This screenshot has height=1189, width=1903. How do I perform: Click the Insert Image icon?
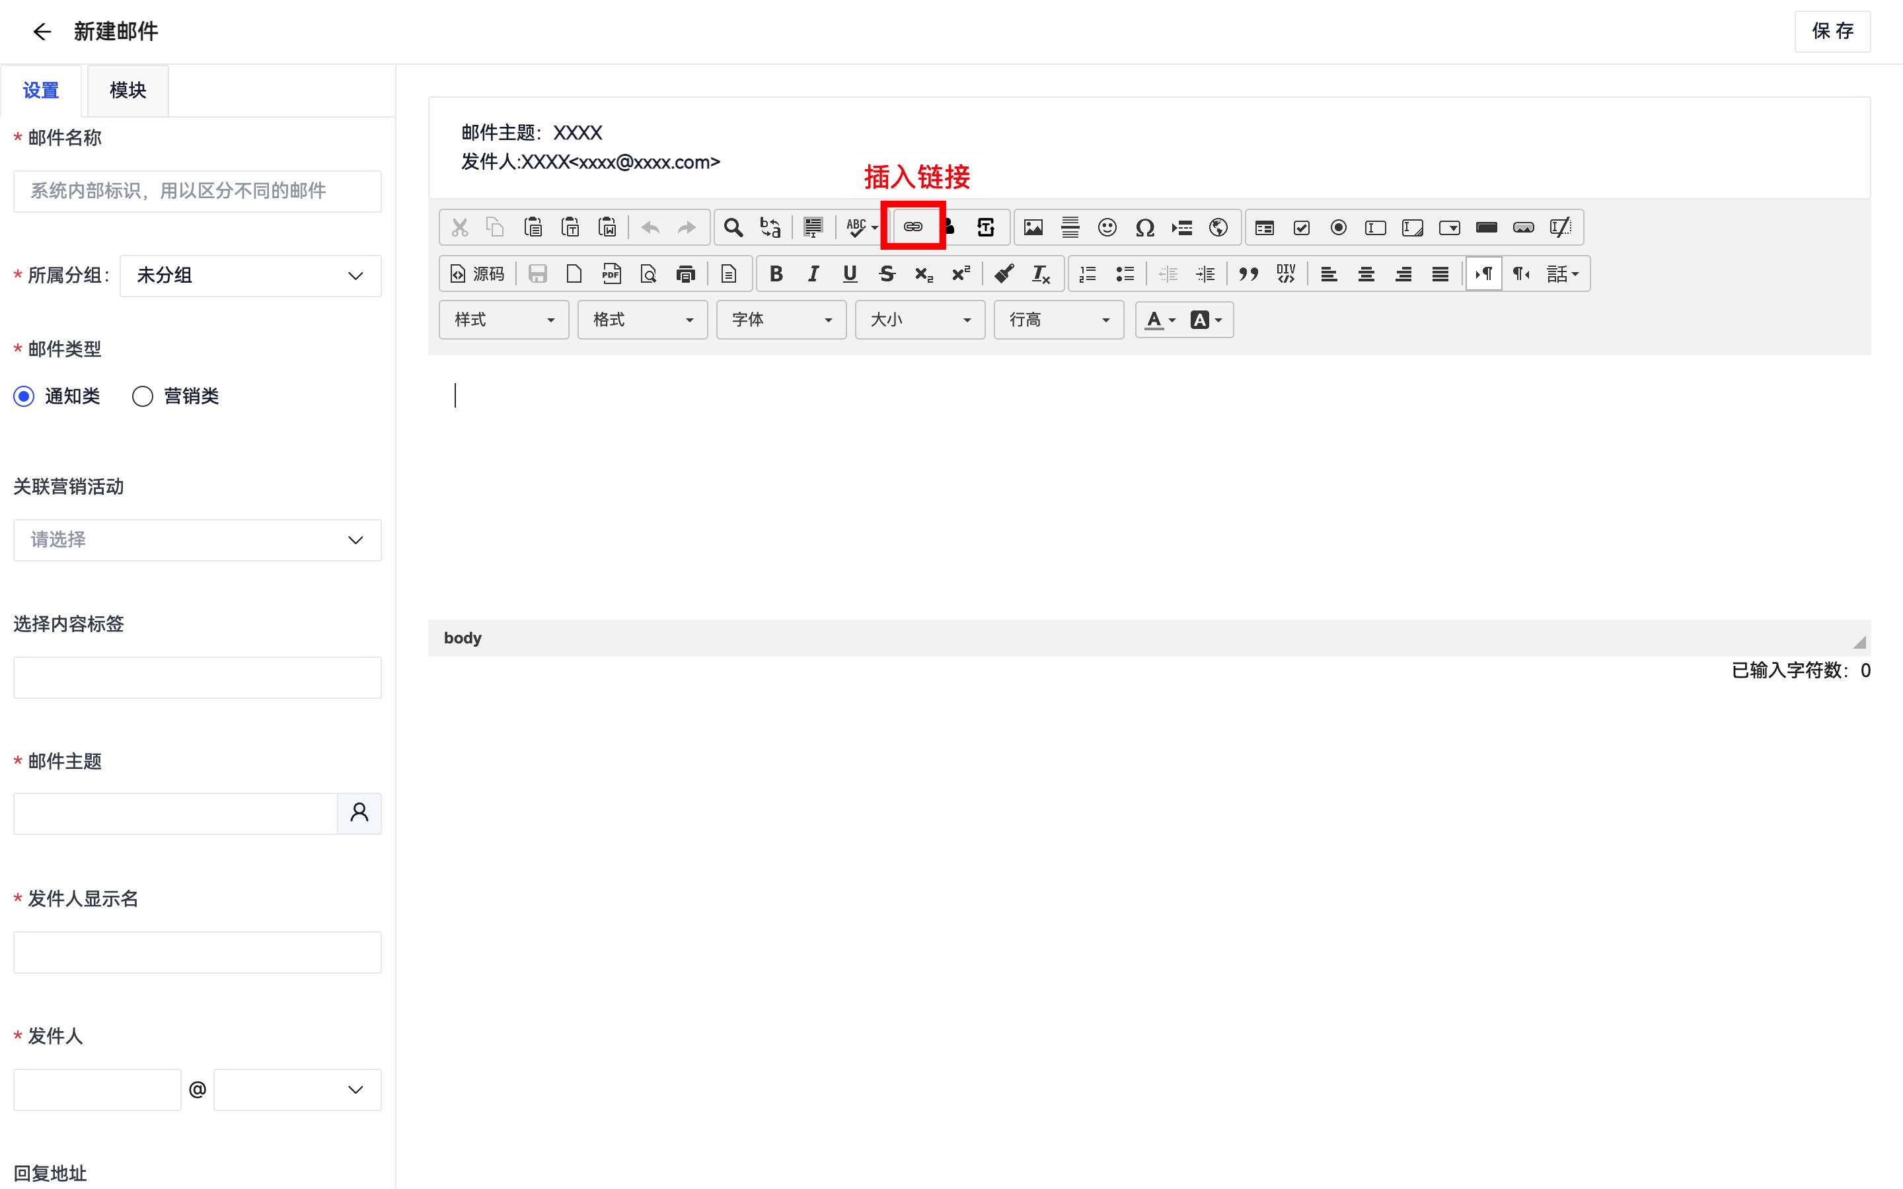click(x=1033, y=228)
